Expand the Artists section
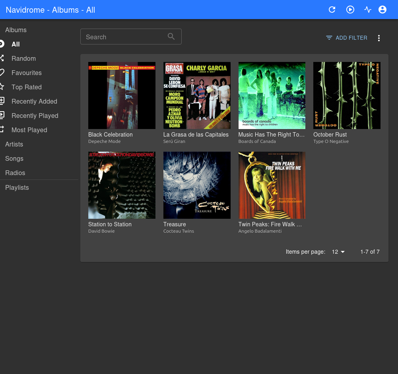This screenshot has width=398, height=374. coord(14,144)
